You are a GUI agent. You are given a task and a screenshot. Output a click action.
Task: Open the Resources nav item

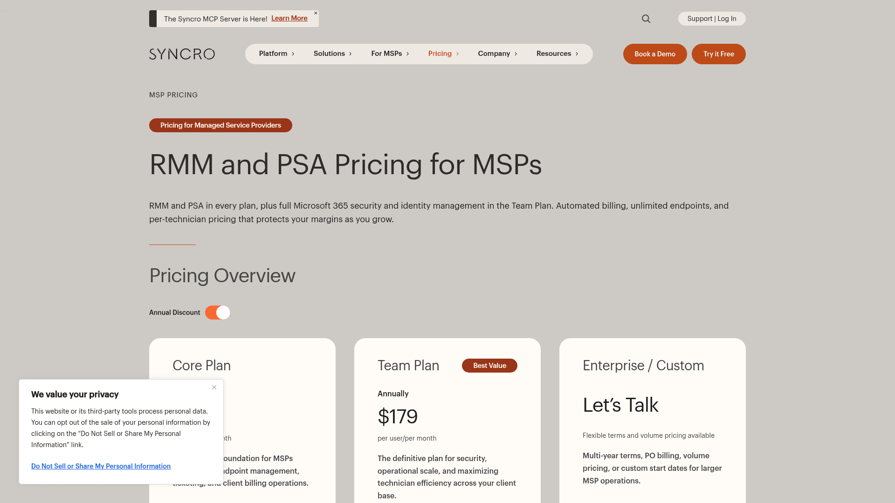[554, 54]
